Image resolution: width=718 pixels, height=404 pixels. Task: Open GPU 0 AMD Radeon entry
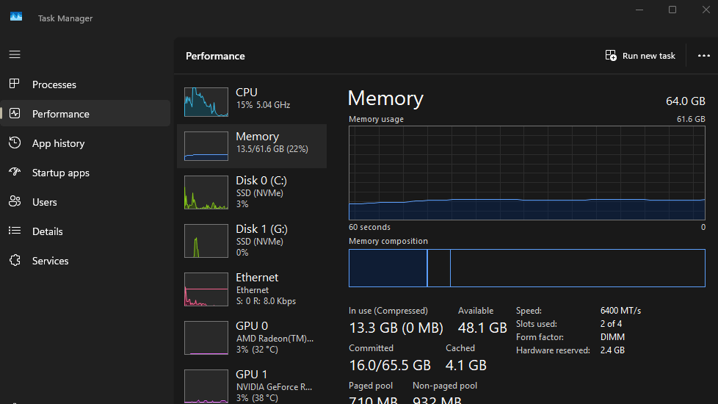pos(252,338)
